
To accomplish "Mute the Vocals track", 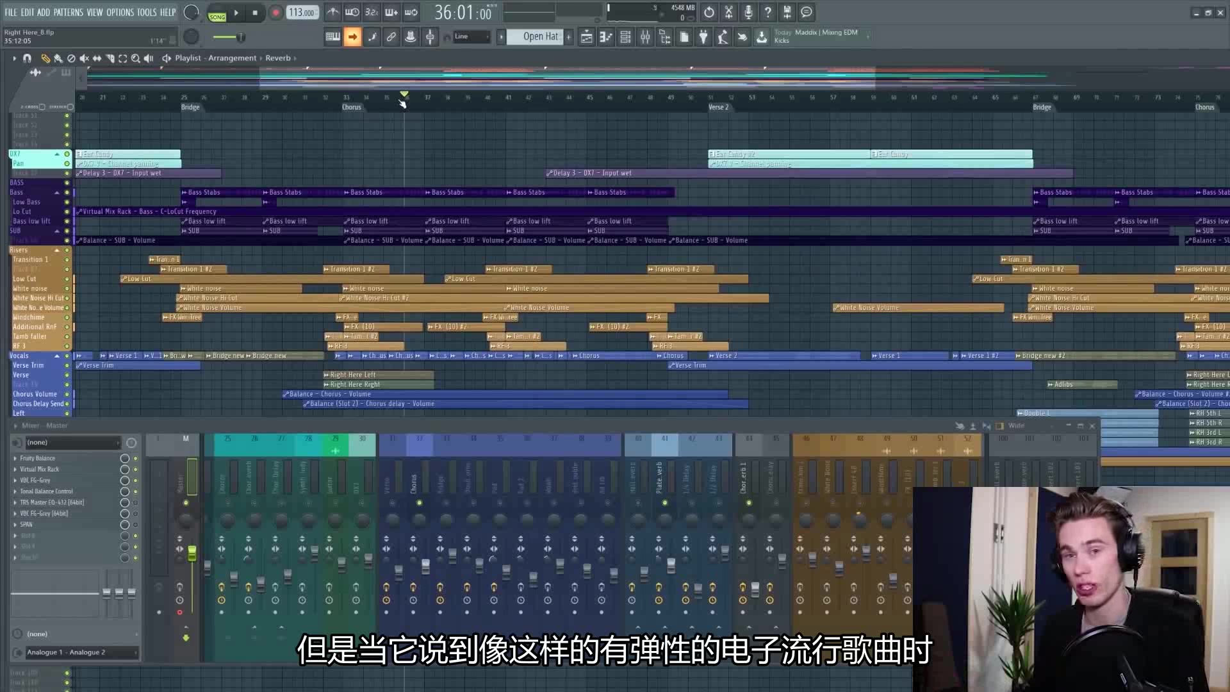I will point(67,356).
